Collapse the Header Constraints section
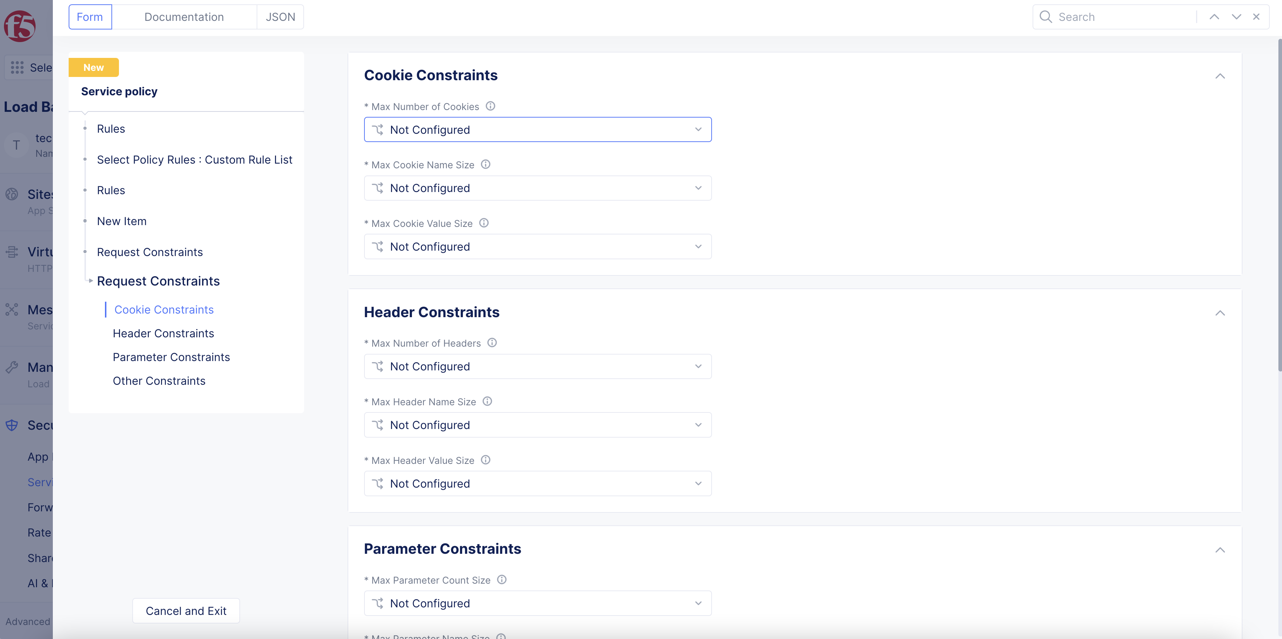Image resolution: width=1282 pixels, height=639 pixels. click(1220, 313)
